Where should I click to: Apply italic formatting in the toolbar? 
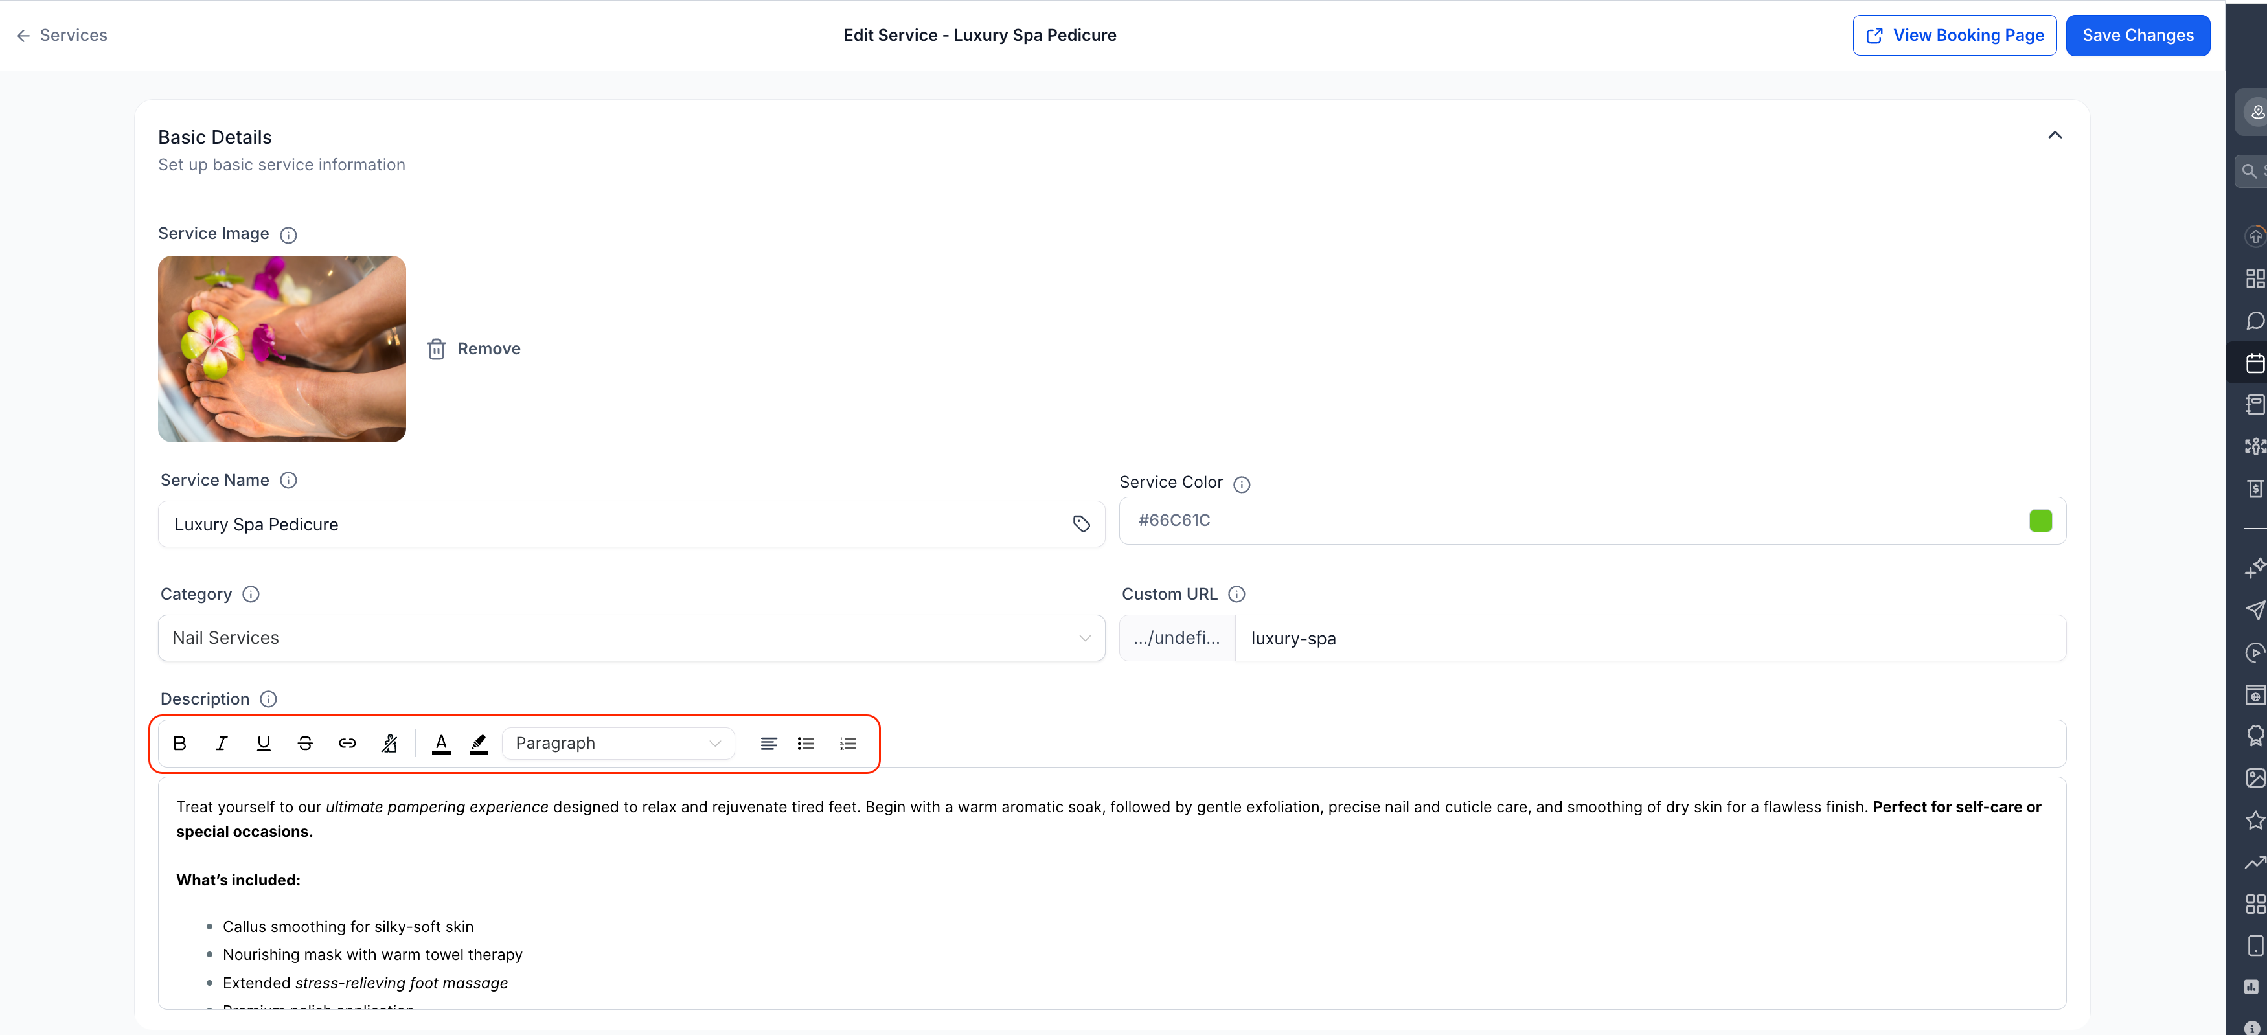[221, 743]
